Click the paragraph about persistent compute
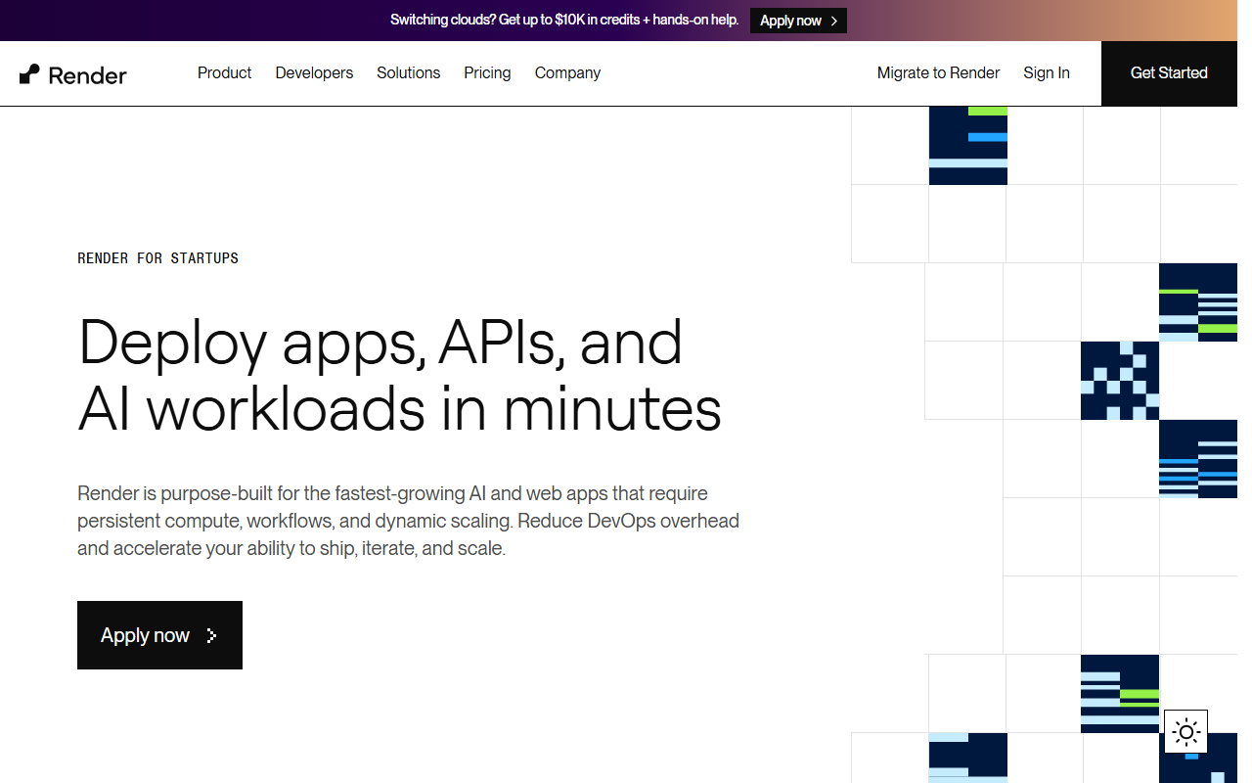The height and width of the screenshot is (783, 1252). [408, 521]
